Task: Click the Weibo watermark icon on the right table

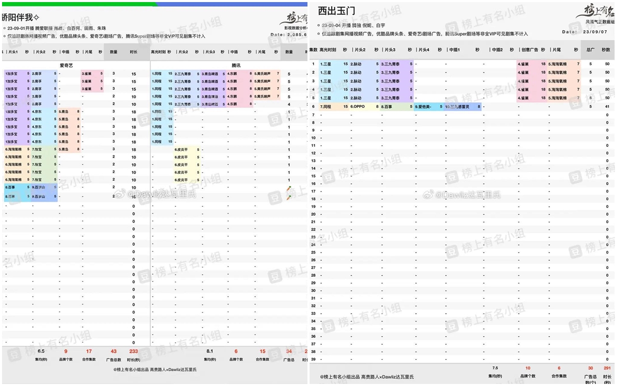Action: pos(427,195)
